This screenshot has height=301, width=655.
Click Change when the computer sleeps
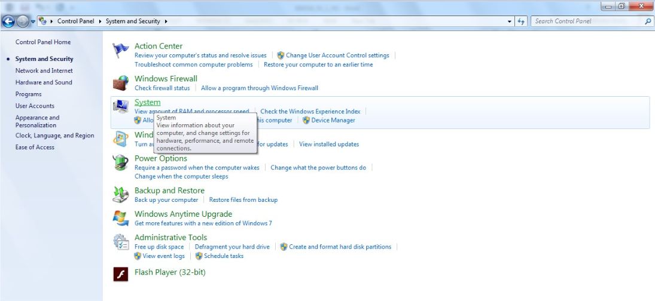(x=181, y=176)
